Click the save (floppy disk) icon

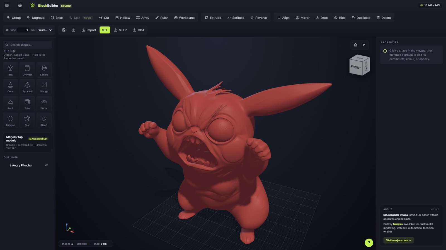[x=64, y=30]
